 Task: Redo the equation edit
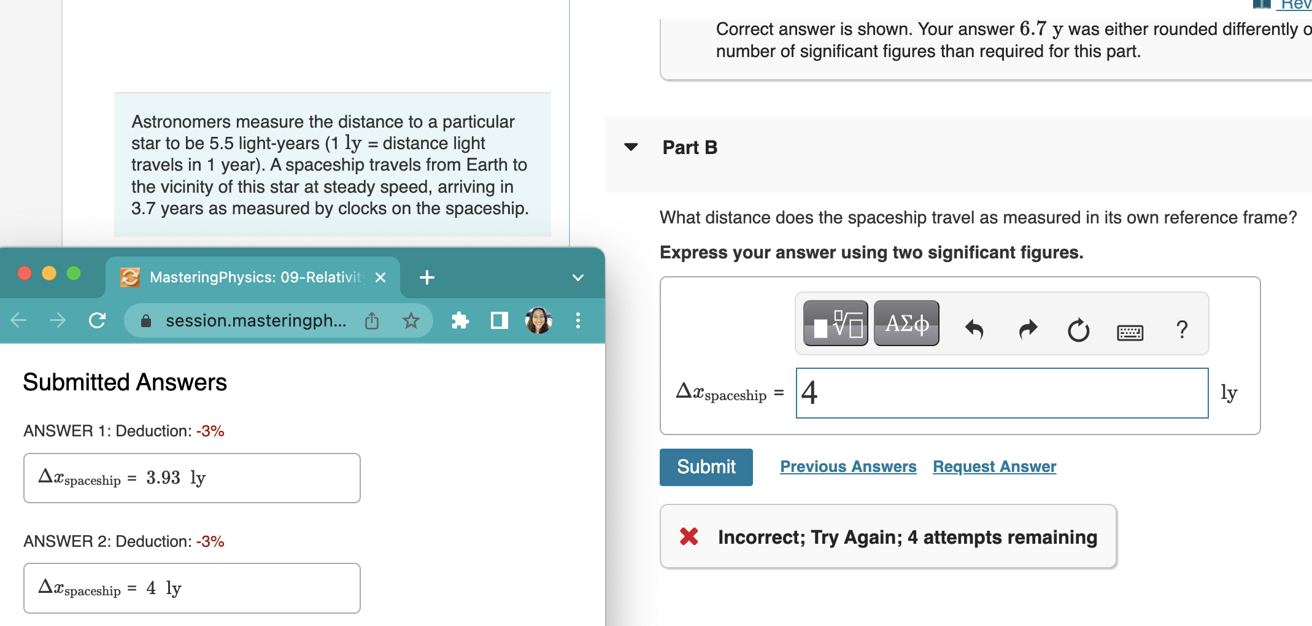1027,330
